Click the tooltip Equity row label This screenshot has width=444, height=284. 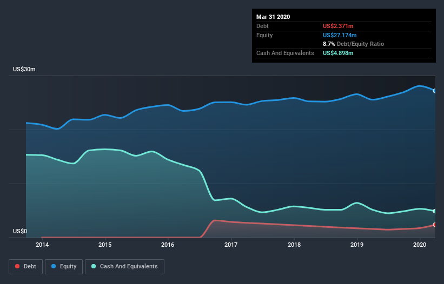tap(264, 35)
